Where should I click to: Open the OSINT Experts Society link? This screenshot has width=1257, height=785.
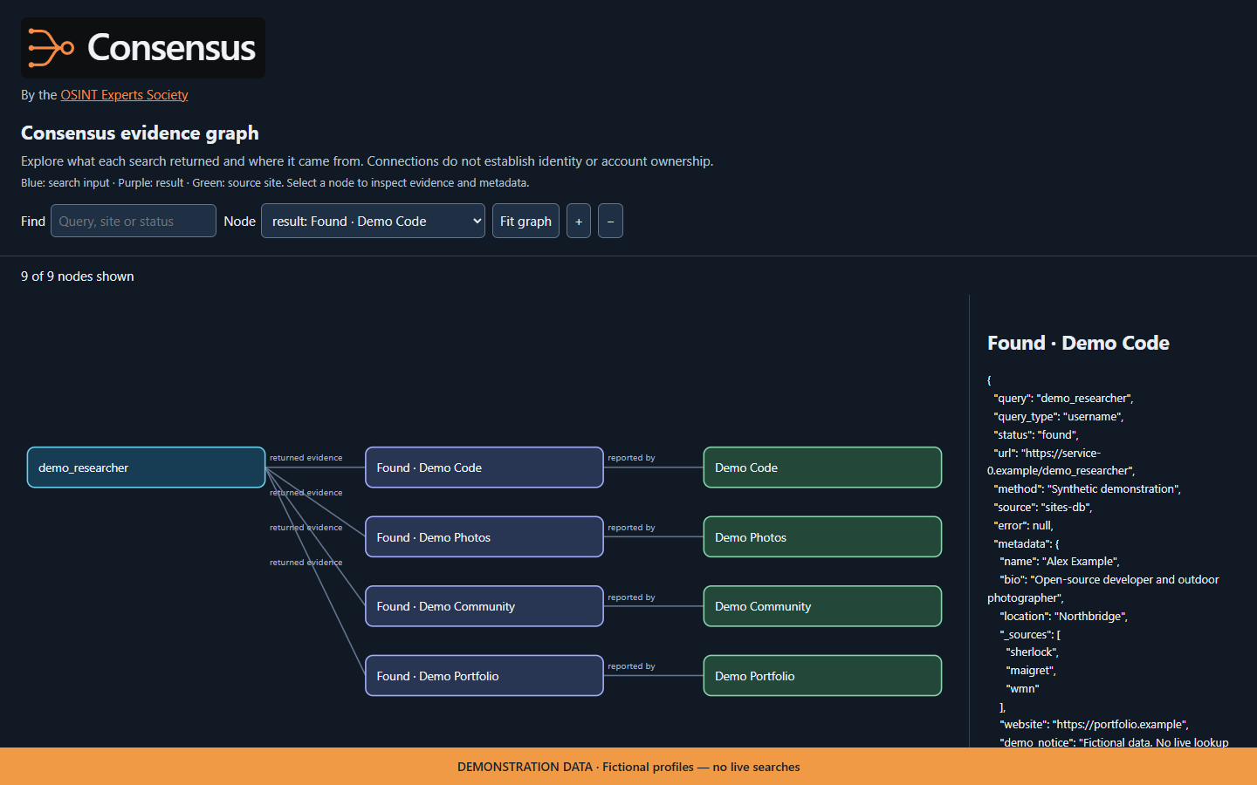tap(124, 95)
